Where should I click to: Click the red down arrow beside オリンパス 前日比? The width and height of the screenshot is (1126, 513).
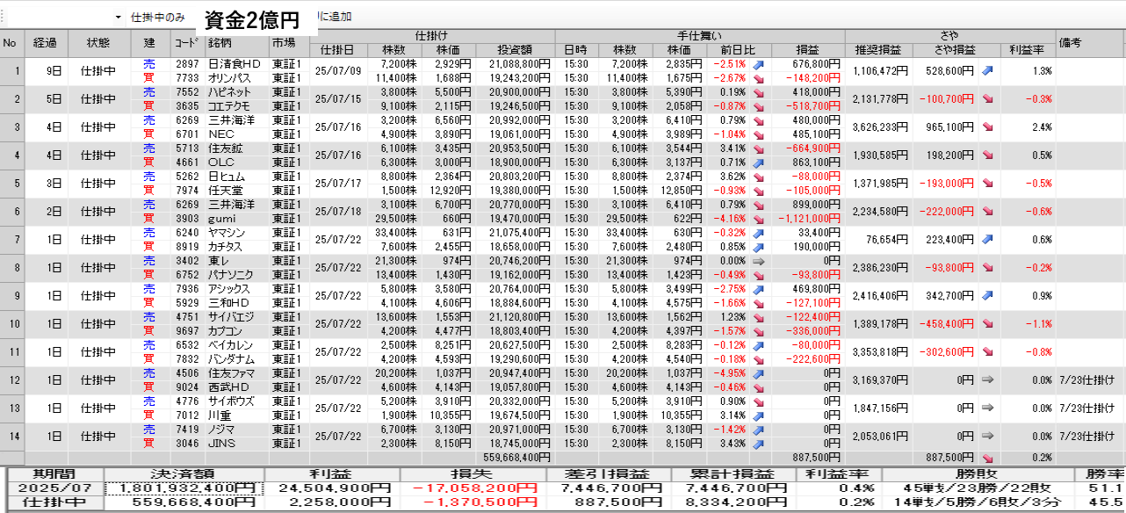(759, 78)
